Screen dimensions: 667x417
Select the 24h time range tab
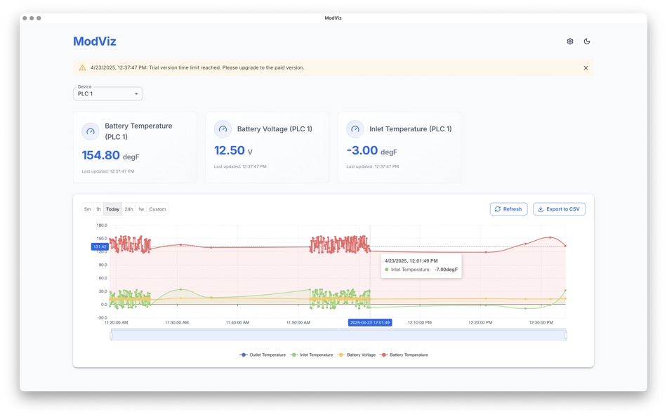[129, 209]
